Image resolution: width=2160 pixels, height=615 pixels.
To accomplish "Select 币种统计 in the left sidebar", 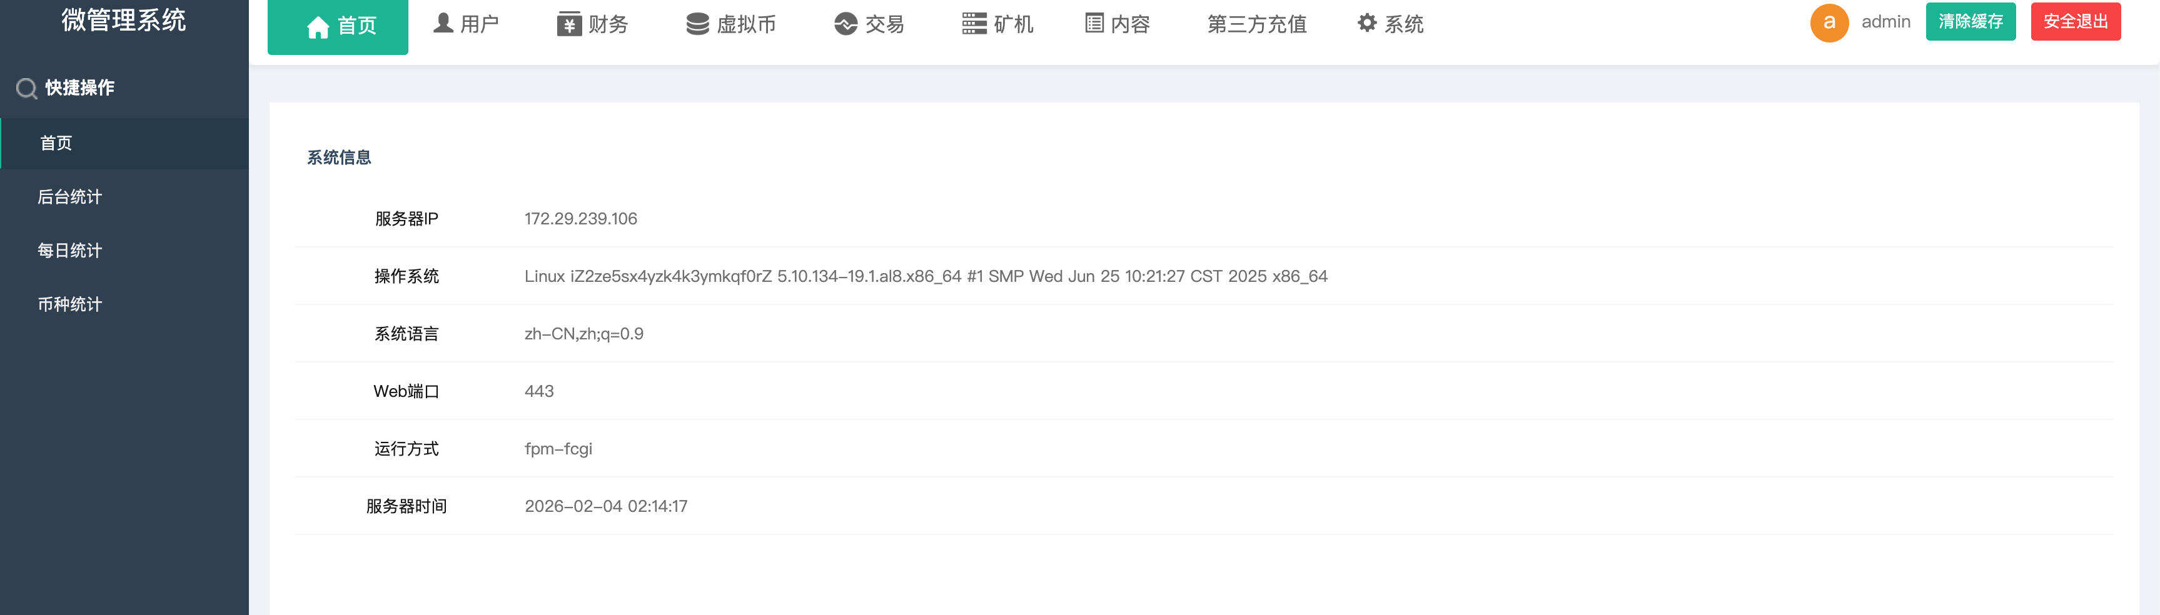I will [x=69, y=304].
